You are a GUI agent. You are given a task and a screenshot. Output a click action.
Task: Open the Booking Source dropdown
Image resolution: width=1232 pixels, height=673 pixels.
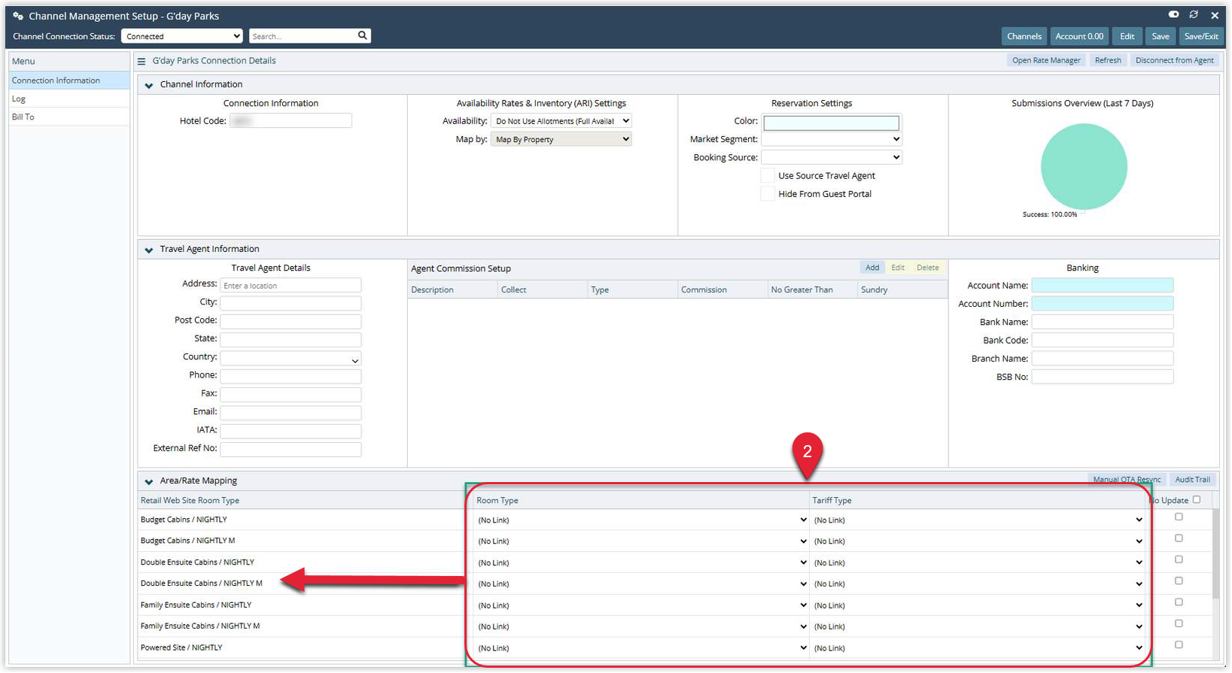coord(832,157)
